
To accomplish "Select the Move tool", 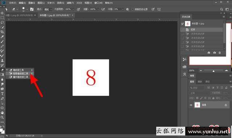I will [2, 13].
